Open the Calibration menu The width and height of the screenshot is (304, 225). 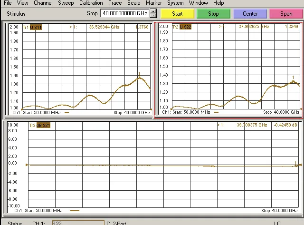91,3
